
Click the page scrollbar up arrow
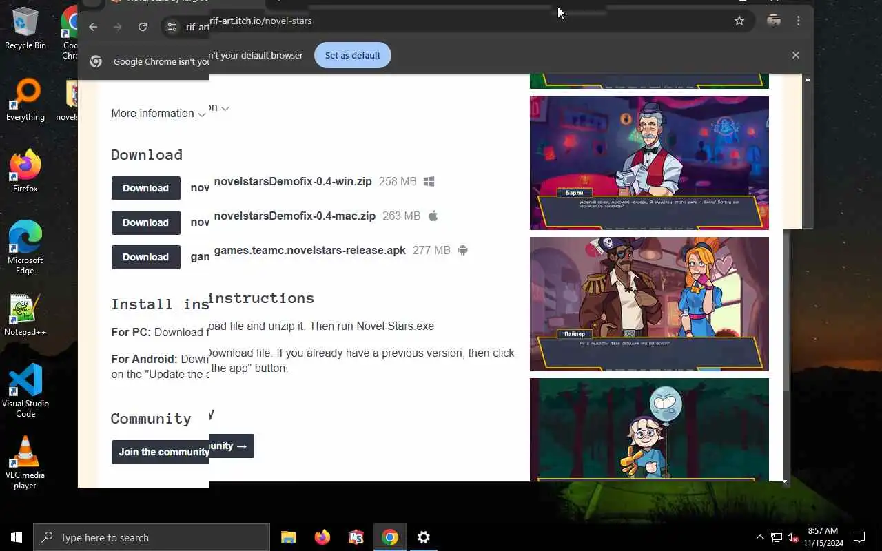pyautogui.click(x=808, y=80)
